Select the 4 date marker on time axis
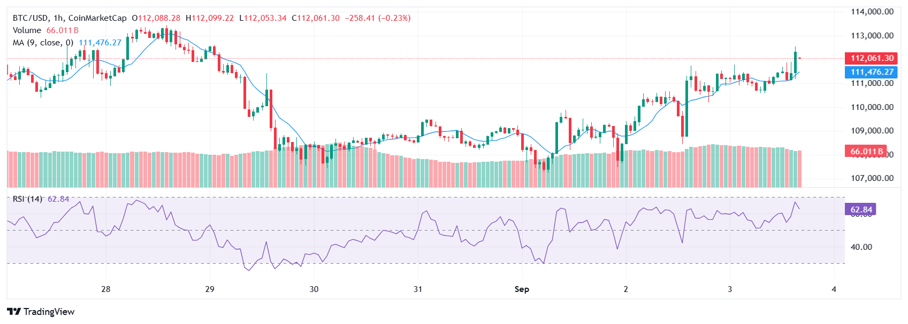 [x=834, y=289]
